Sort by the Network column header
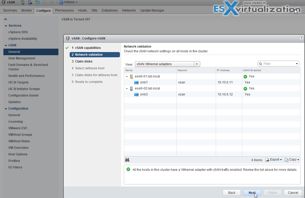This screenshot has width=305, height=198. pyautogui.click(x=196, y=70)
